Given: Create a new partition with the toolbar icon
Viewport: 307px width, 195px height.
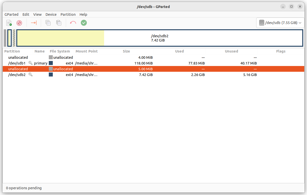Looking at the screenshot, I should click(x=9, y=23).
